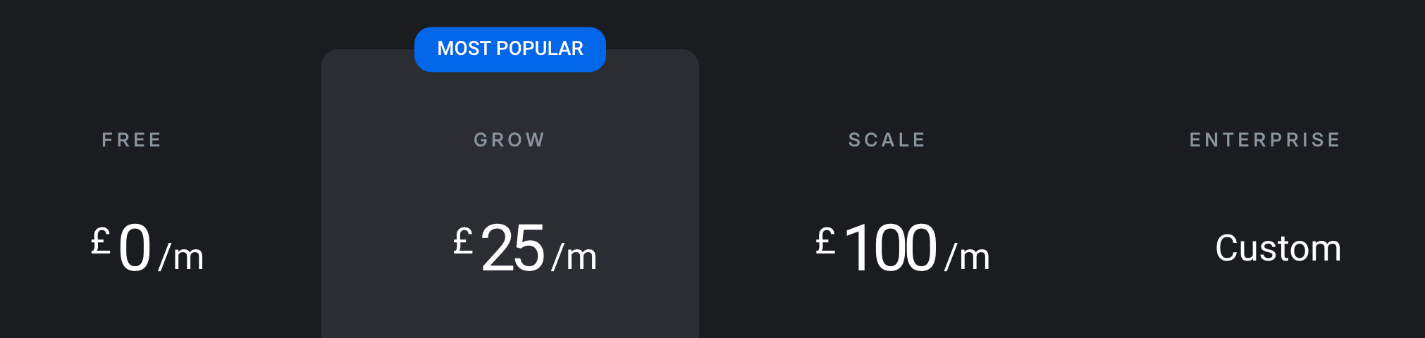1425x338 pixels.
Task: Click the number 100 in Scale price
Action: pyautogui.click(x=890, y=248)
